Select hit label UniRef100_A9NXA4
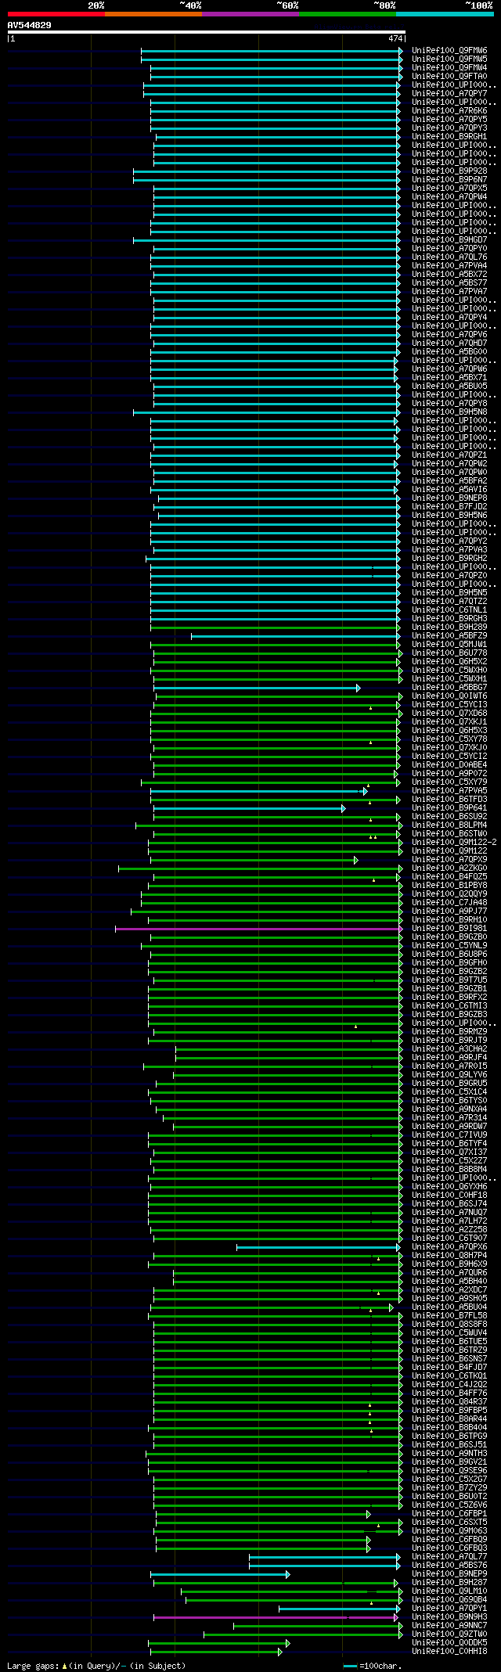Image resolution: width=501 pixels, height=1672 pixels. (449, 1109)
